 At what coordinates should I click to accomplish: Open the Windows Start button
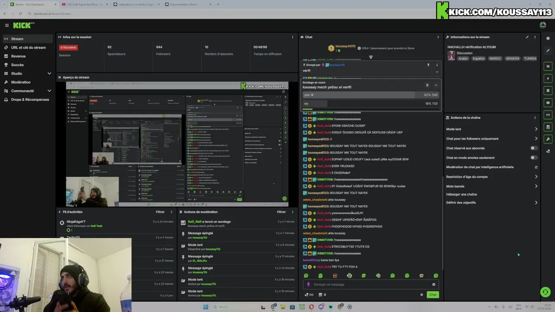click(206, 307)
